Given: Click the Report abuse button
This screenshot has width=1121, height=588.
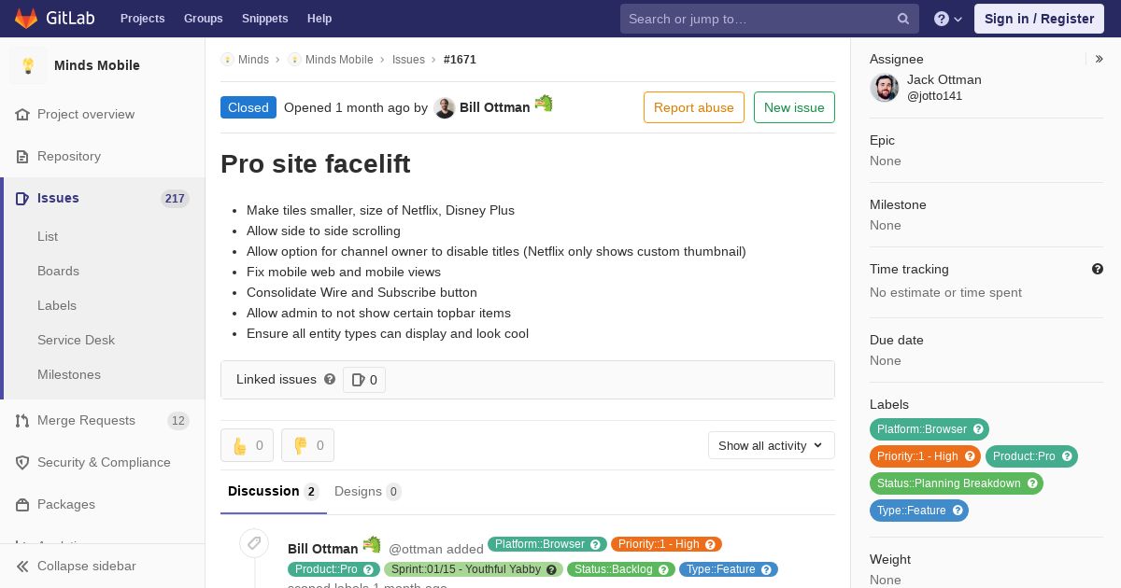Looking at the screenshot, I should 694,107.
